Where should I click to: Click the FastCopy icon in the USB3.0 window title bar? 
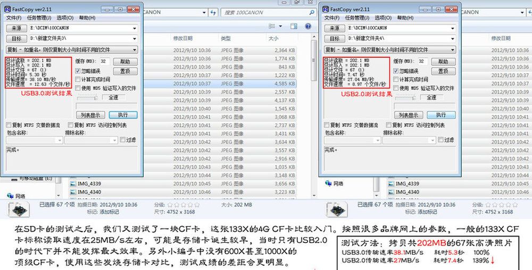tap(7, 10)
